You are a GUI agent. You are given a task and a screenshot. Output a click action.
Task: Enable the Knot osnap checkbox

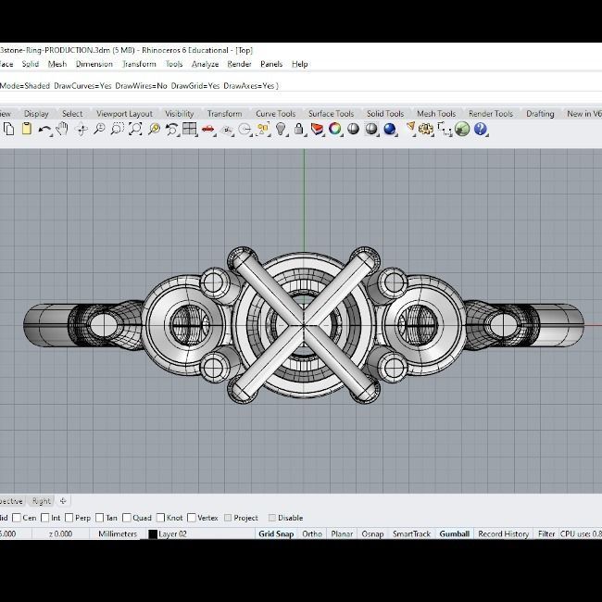pos(160,518)
